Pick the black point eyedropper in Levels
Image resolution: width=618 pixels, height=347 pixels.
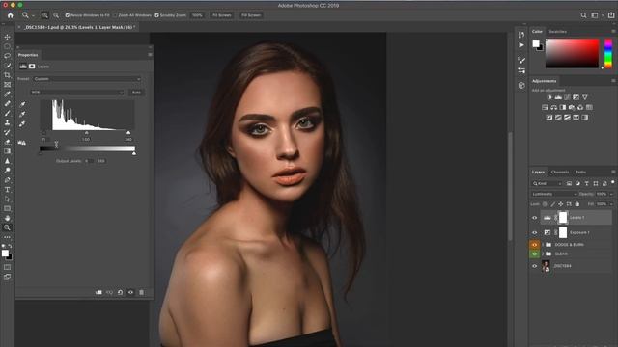(x=22, y=104)
